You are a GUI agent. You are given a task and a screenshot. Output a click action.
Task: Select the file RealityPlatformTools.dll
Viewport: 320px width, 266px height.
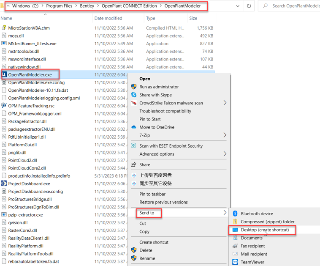(31, 254)
